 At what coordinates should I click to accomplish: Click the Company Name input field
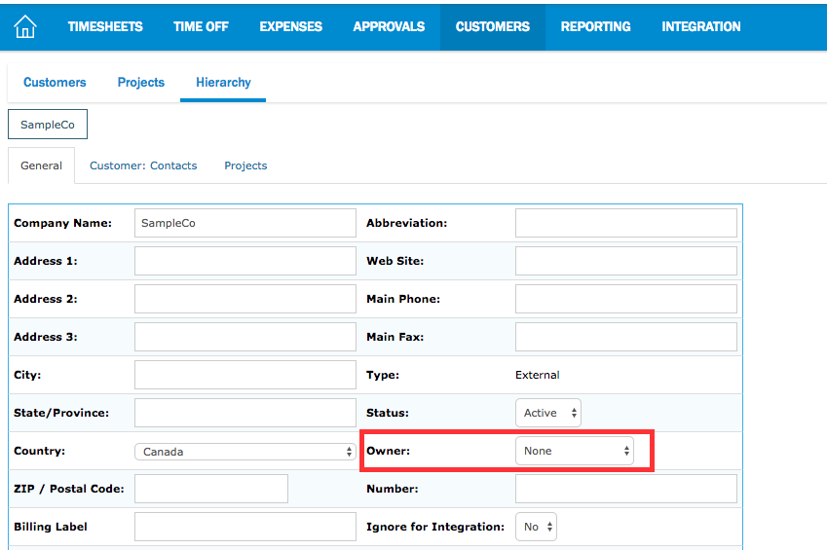(245, 223)
